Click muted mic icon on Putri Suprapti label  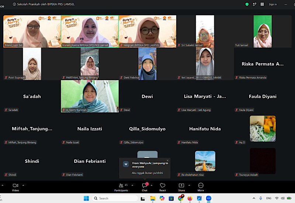point(6,78)
